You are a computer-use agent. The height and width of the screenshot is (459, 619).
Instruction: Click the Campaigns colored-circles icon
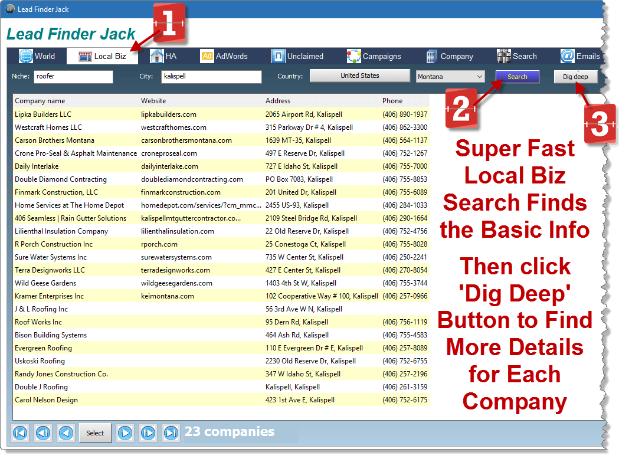tap(353, 56)
